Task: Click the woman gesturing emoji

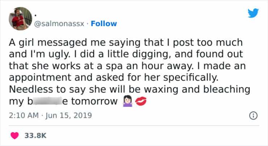Action: click(127, 102)
